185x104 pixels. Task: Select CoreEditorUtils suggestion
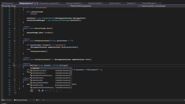coord(50,80)
